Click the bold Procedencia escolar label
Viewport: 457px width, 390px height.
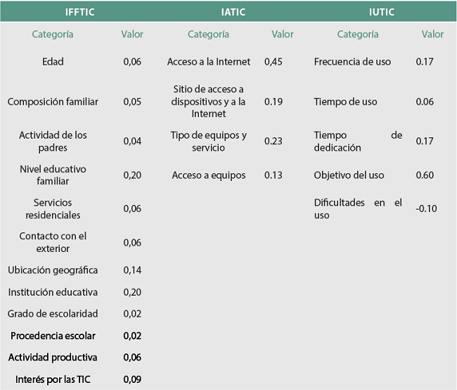point(53,336)
